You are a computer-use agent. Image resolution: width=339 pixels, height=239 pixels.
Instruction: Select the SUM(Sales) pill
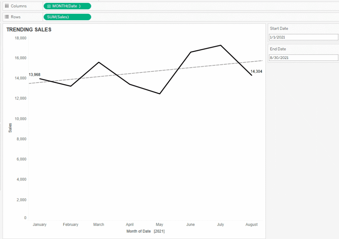coord(67,17)
